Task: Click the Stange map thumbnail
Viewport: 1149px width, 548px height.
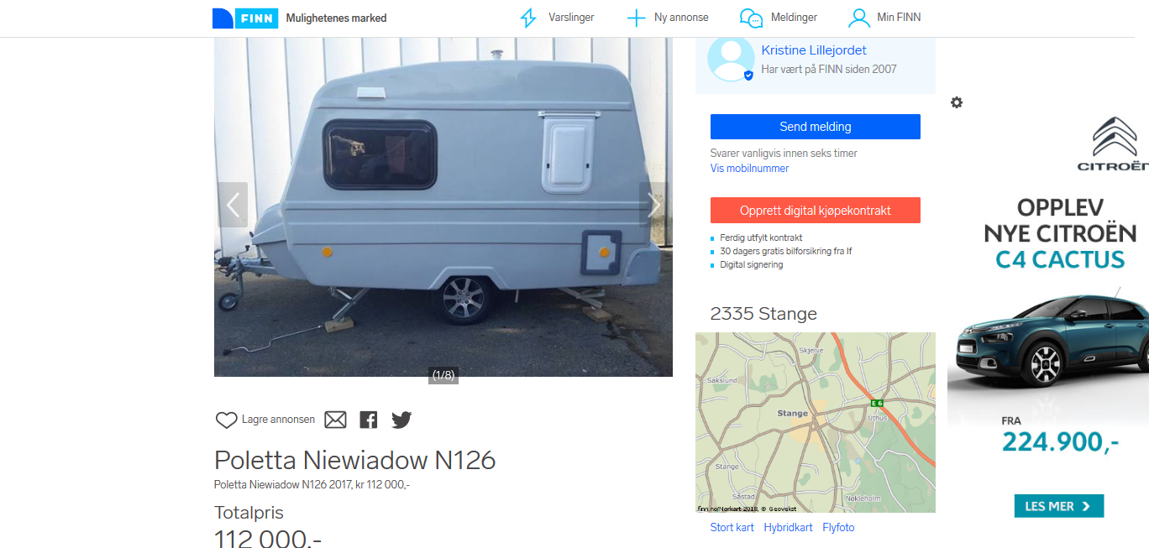Action: (x=815, y=422)
